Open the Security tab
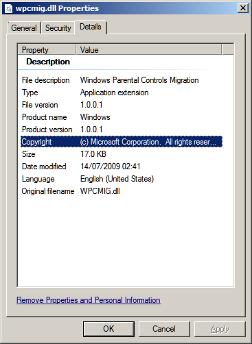This screenshot has width=252, height=344. 58,28
